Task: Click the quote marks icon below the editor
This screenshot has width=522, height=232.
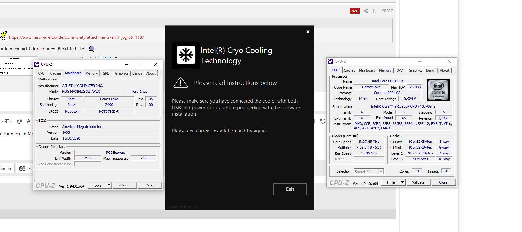Action: pos(22,168)
